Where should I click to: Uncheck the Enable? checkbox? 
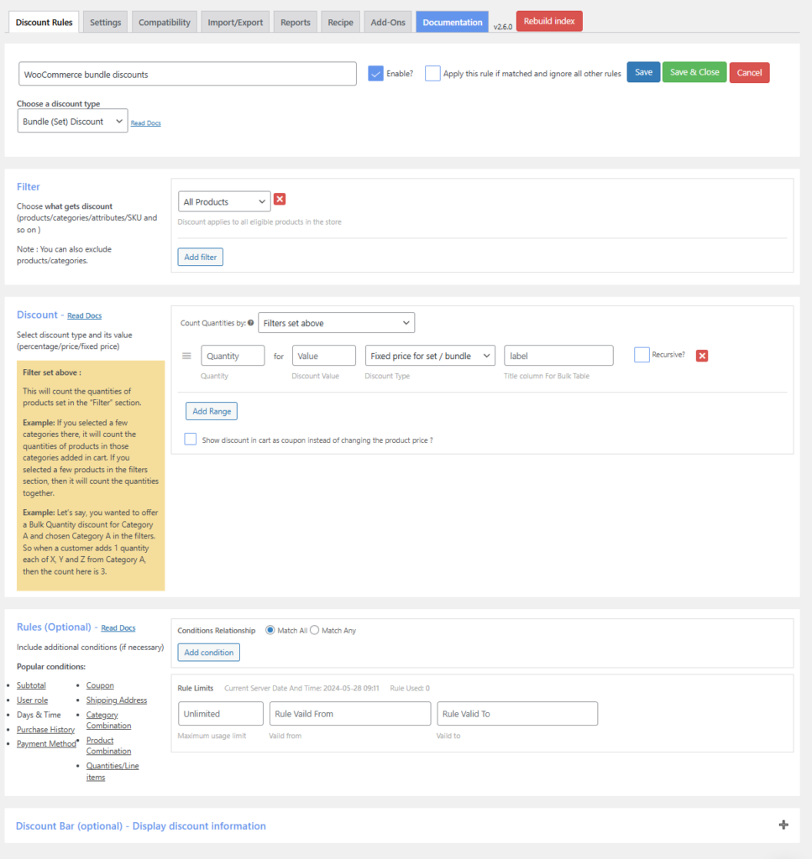375,73
